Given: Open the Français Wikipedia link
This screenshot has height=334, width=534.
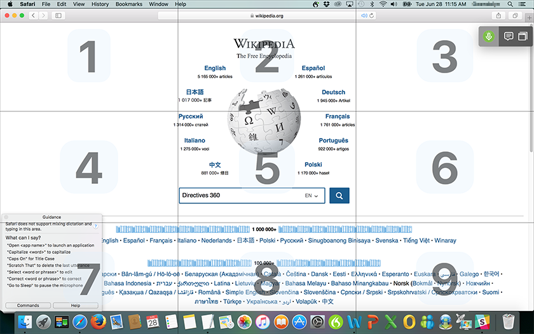Looking at the screenshot, I should click(x=338, y=116).
